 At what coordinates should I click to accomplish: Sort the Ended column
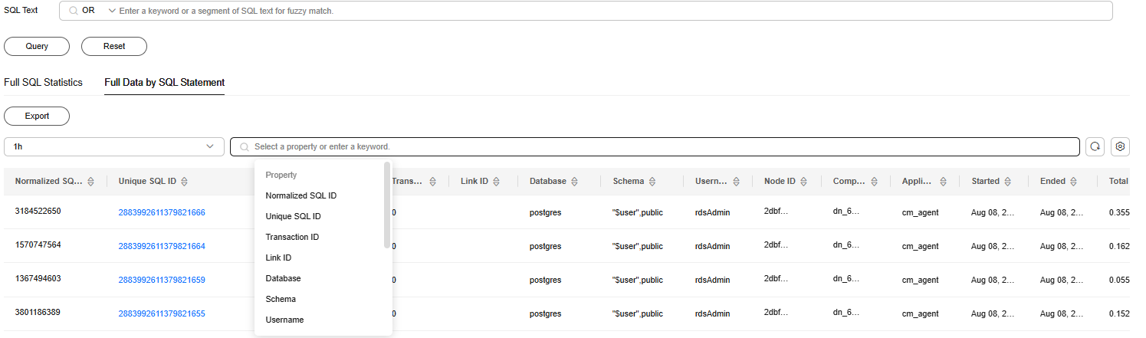(1073, 182)
